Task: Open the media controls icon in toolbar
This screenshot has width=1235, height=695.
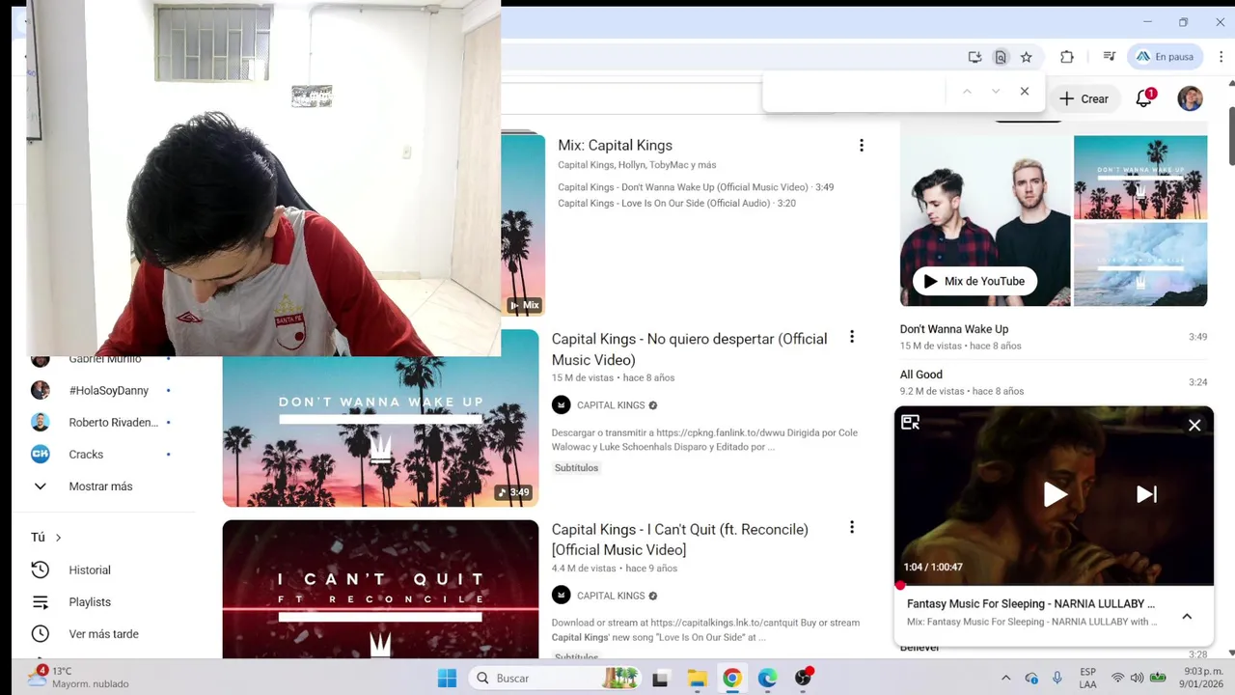Action: [1110, 57]
